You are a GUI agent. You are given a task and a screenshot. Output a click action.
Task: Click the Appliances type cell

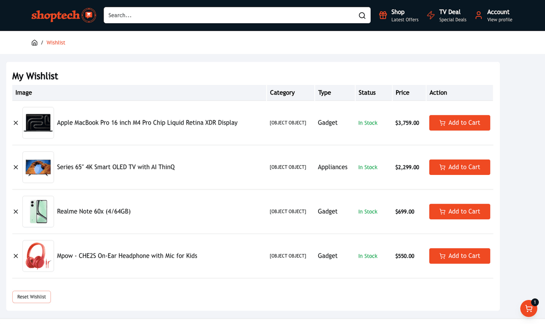pos(332,167)
